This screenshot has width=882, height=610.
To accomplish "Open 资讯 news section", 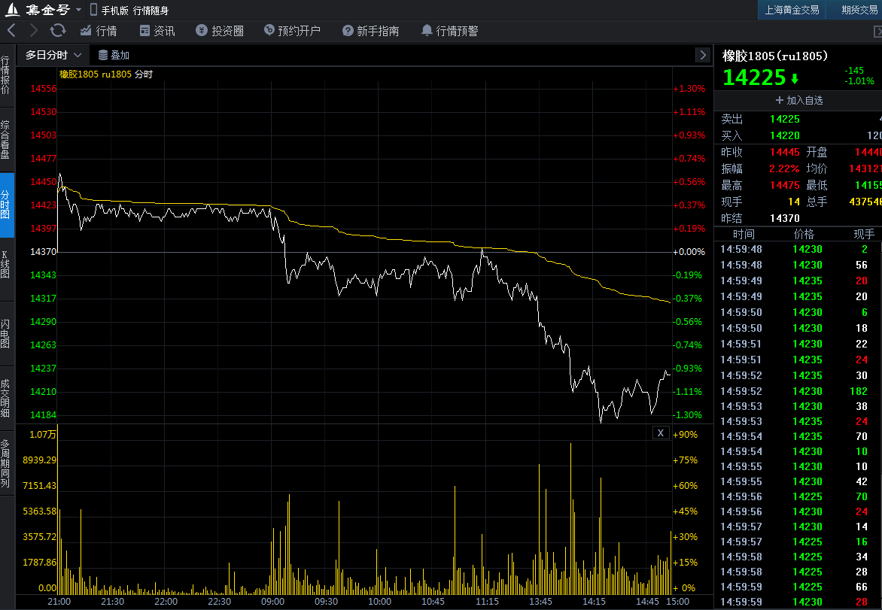I will [x=157, y=31].
